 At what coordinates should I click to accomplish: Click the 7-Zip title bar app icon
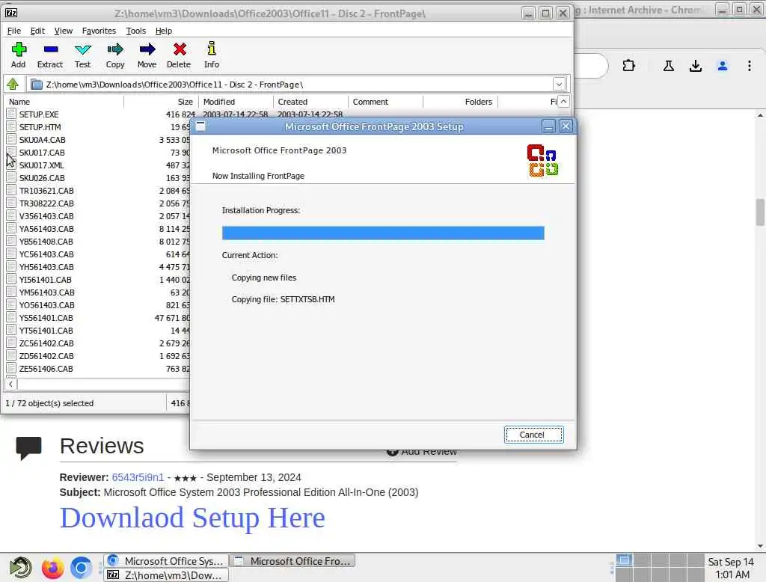click(10, 13)
